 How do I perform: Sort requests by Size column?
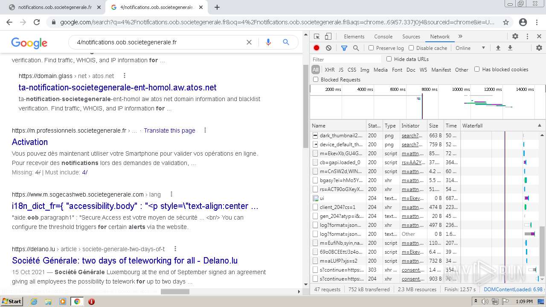point(435,126)
